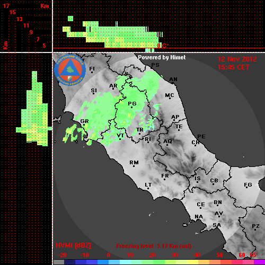This screenshot has height=265, width=265.
Task: Click the 'Powered by Himet' label
Action: [x=162, y=57]
